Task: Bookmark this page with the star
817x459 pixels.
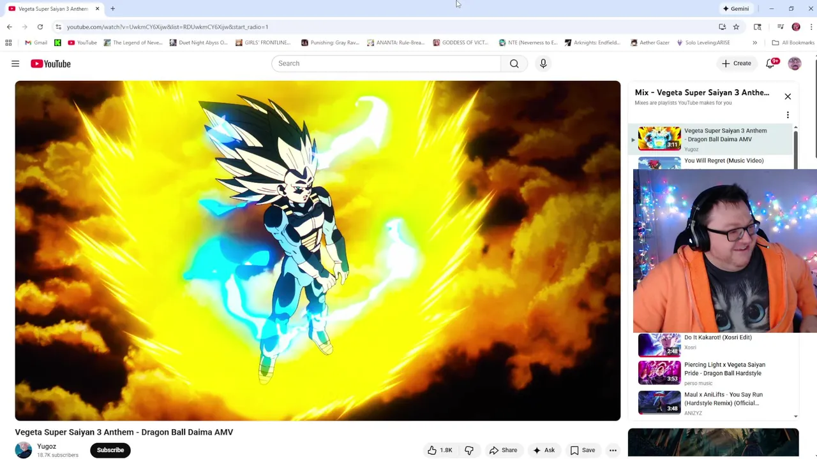Action: (x=736, y=27)
